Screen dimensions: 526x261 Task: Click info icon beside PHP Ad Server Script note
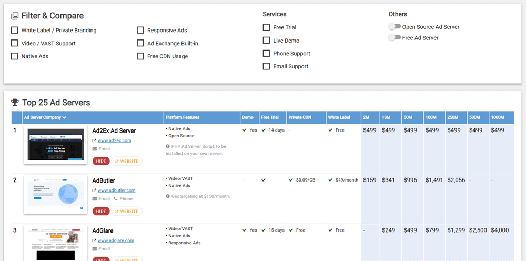click(x=168, y=146)
